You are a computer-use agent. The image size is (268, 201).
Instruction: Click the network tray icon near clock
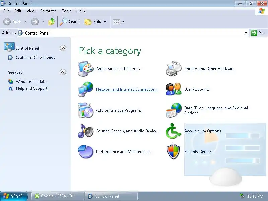tap(242, 196)
